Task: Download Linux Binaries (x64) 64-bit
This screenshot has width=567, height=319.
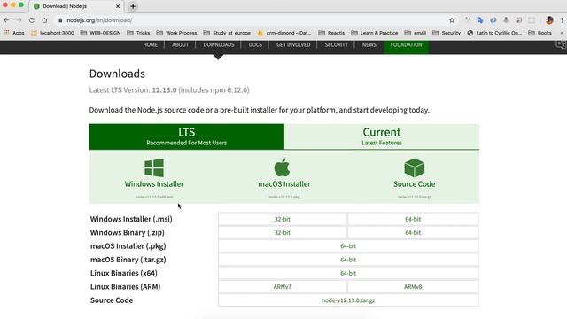Action: point(348,273)
